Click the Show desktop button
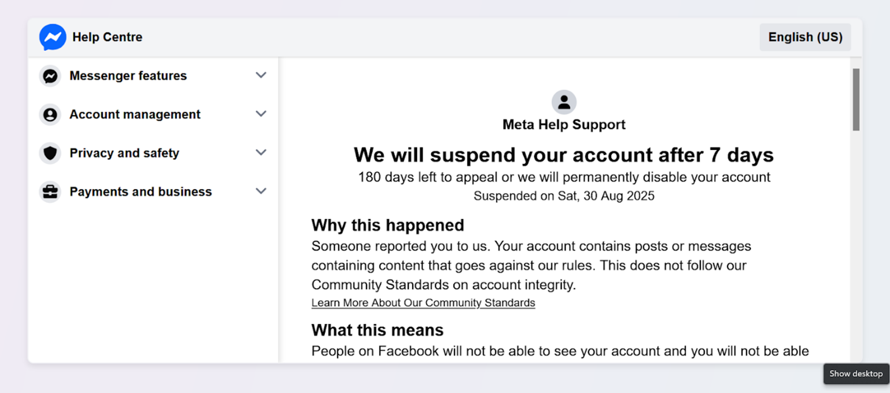890x393 pixels. (856, 374)
